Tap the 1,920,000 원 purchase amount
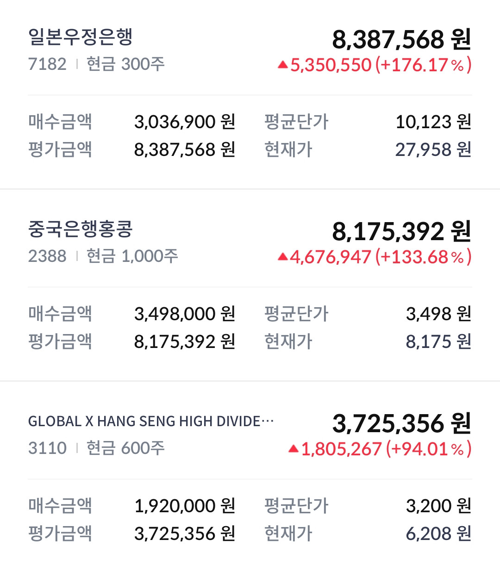Screen dimensions: 500x571 point(185,506)
